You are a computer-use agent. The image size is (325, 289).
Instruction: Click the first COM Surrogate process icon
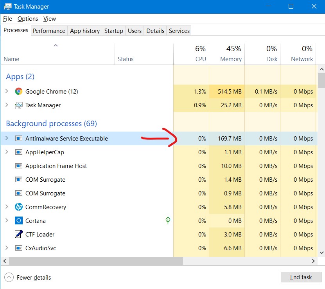19,179
